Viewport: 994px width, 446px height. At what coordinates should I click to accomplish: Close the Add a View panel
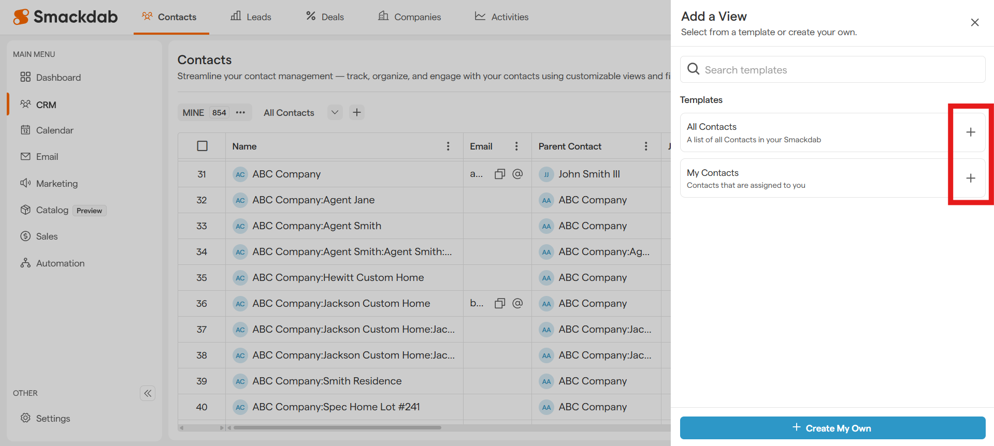coord(974,22)
